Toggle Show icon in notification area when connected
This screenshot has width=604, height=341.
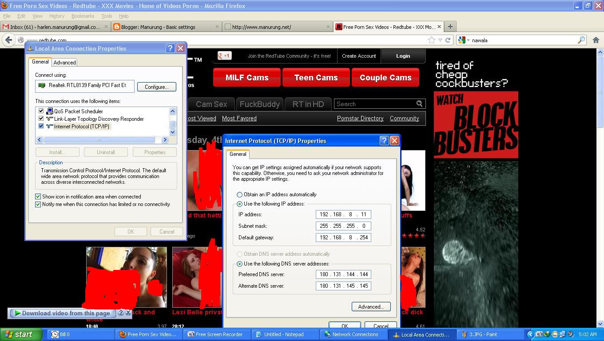[38, 197]
